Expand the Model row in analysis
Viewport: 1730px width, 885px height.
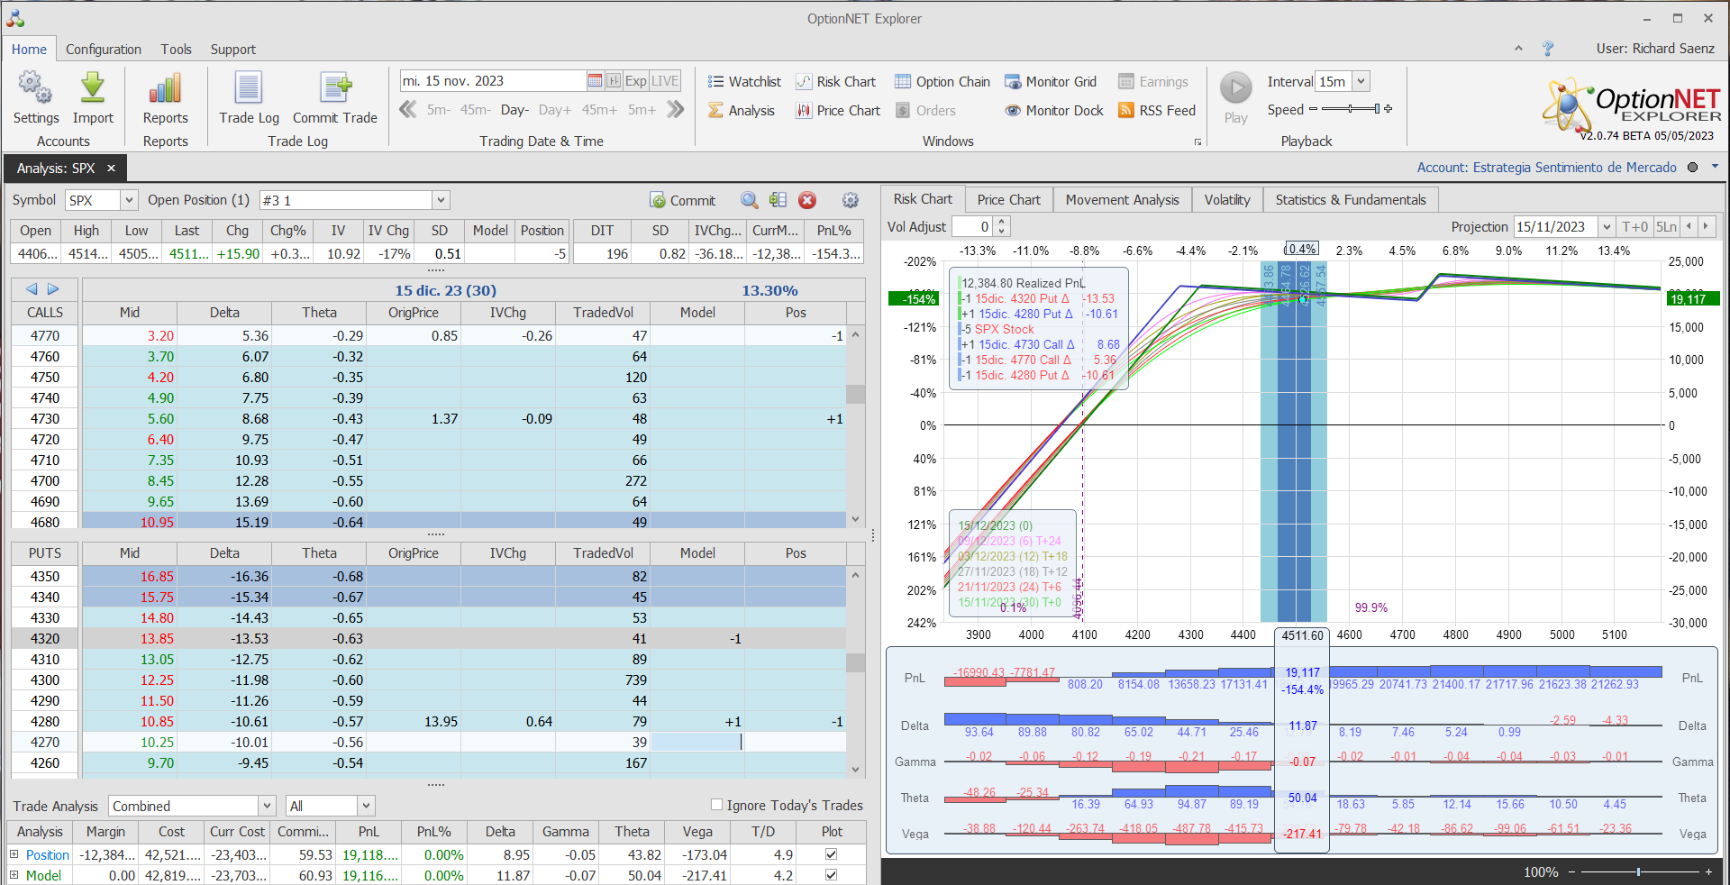14,875
